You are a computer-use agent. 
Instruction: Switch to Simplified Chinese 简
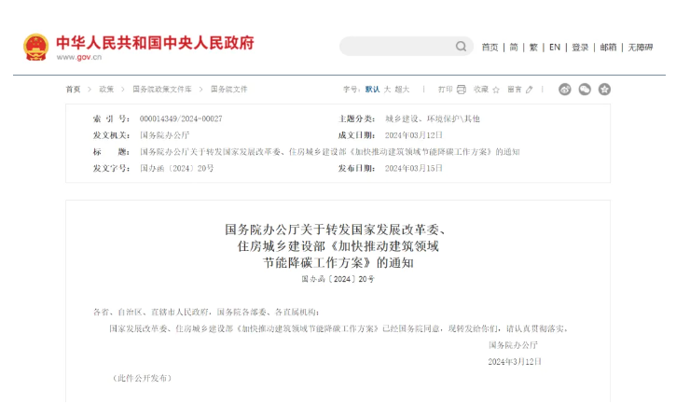[513, 47]
